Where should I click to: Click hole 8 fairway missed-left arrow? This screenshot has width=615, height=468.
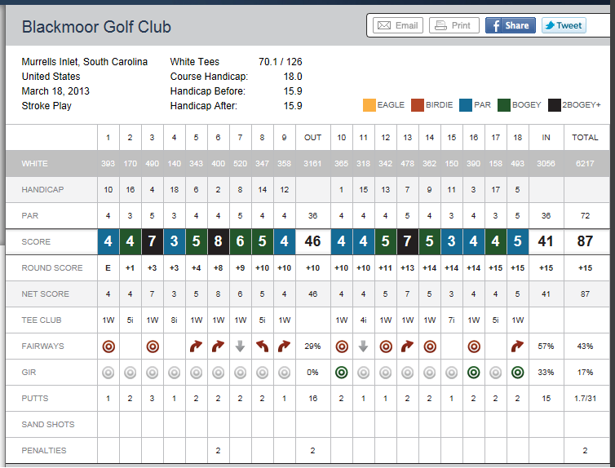click(262, 347)
